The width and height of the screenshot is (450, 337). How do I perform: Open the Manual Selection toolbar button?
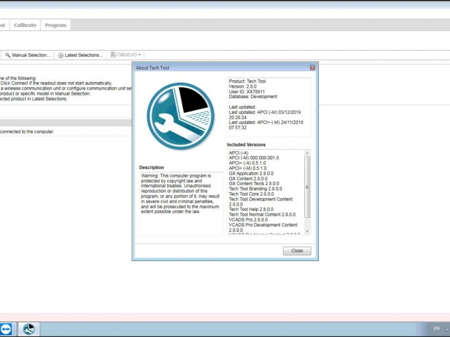(x=28, y=55)
